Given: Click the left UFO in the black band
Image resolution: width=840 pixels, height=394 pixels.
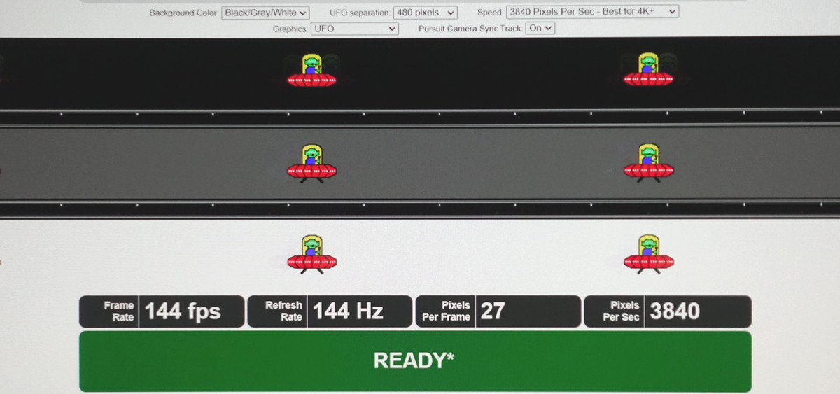Looking at the screenshot, I should pos(312,70).
